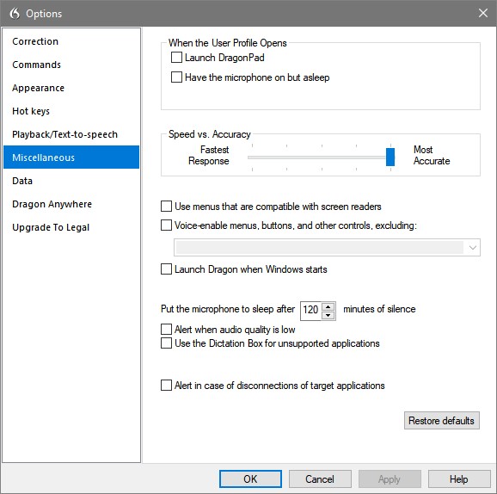This screenshot has height=494, width=497.
Task: Click the Dragon flame icon in title bar
Action: (x=15, y=13)
